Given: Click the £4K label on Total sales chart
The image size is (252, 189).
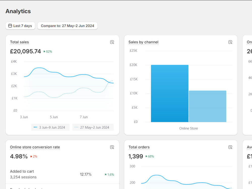Looking at the screenshot, I should 14,61.
